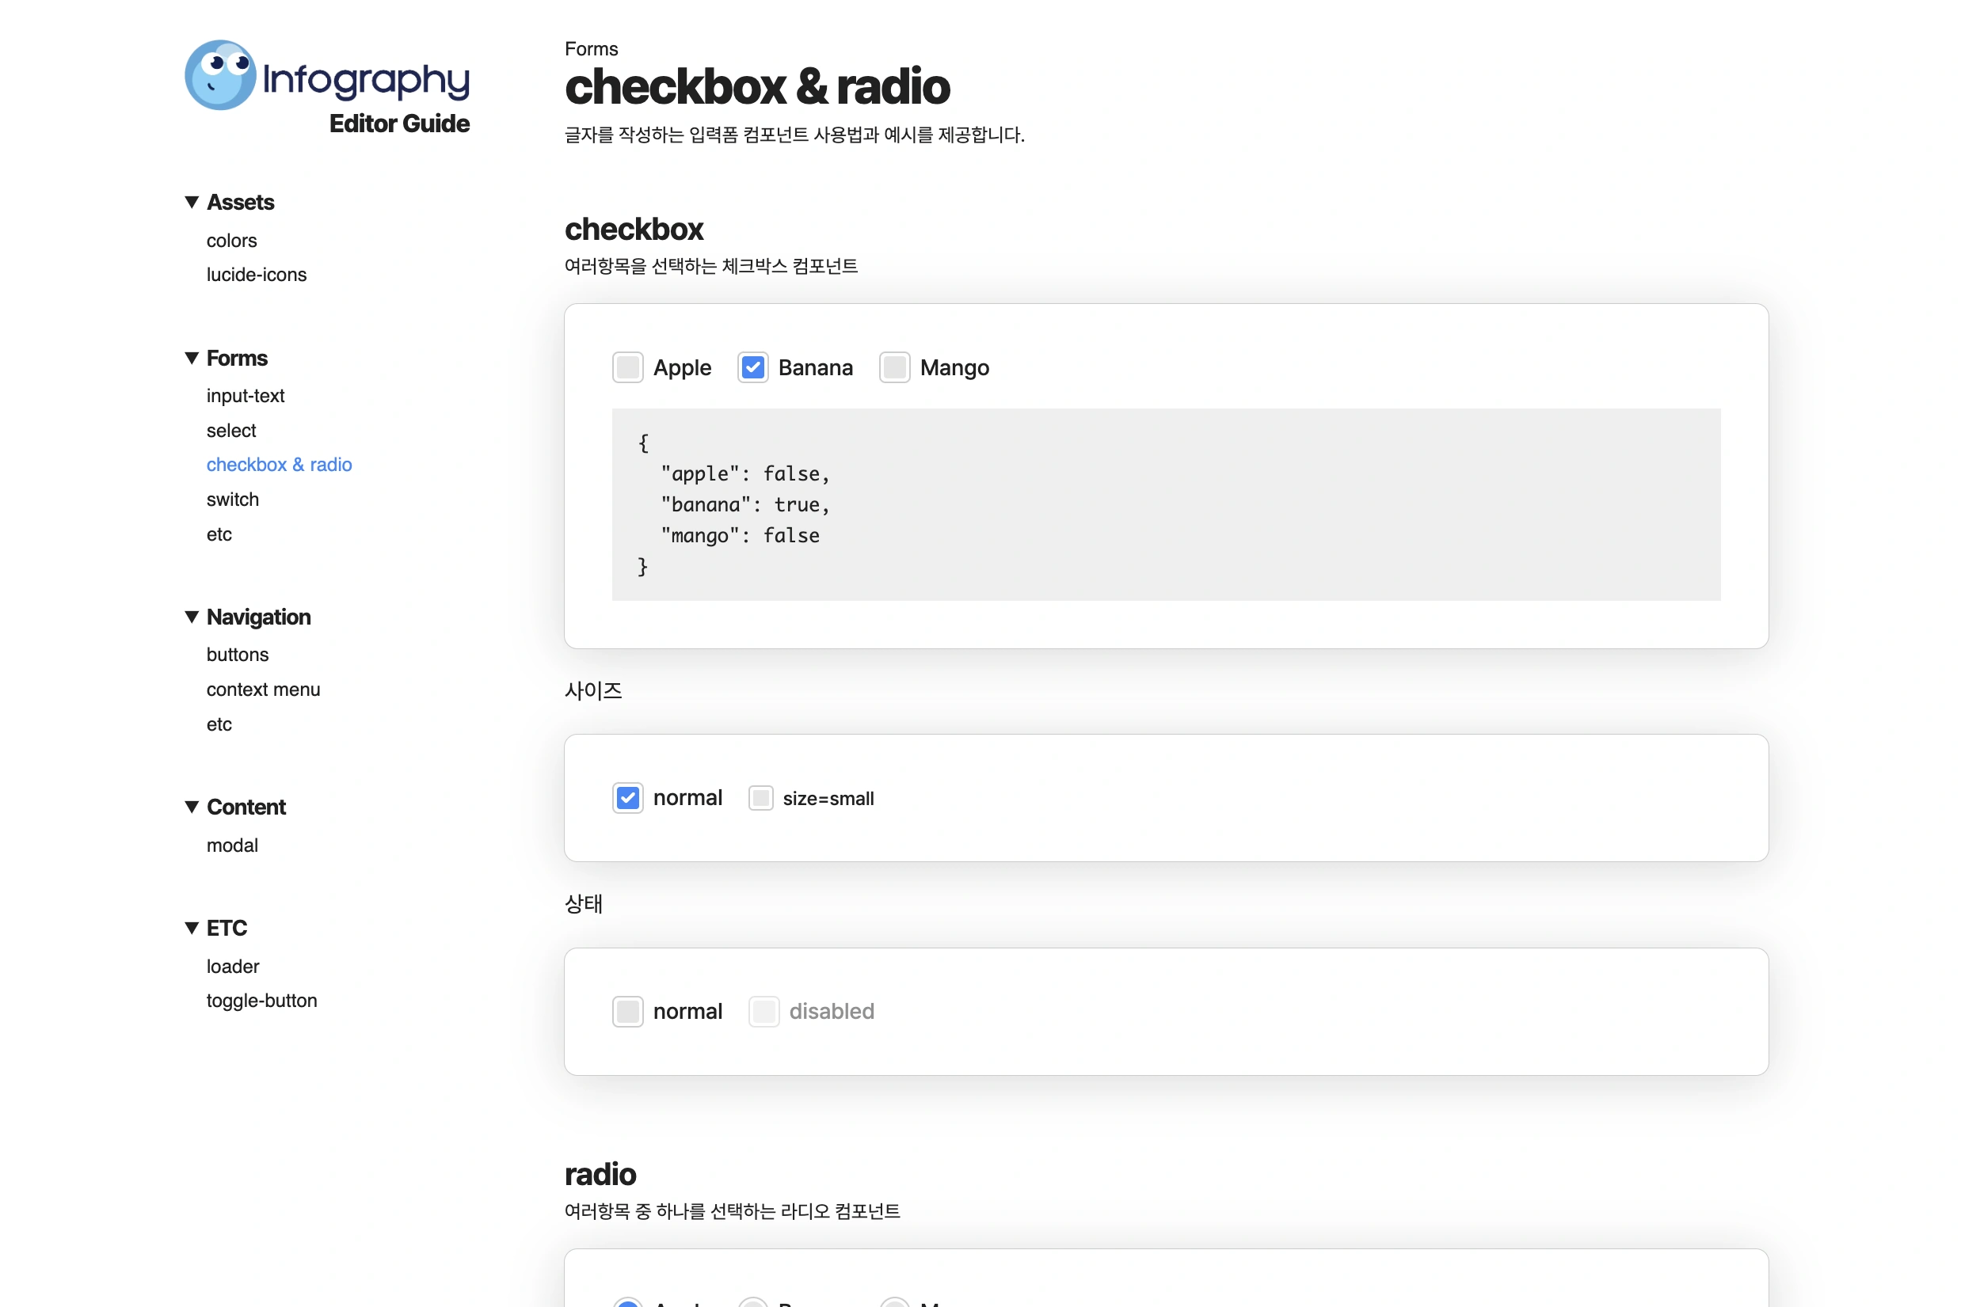Click the checkbox & radio page title
Image resolution: width=1961 pixels, height=1307 pixels.
pos(758,87)
